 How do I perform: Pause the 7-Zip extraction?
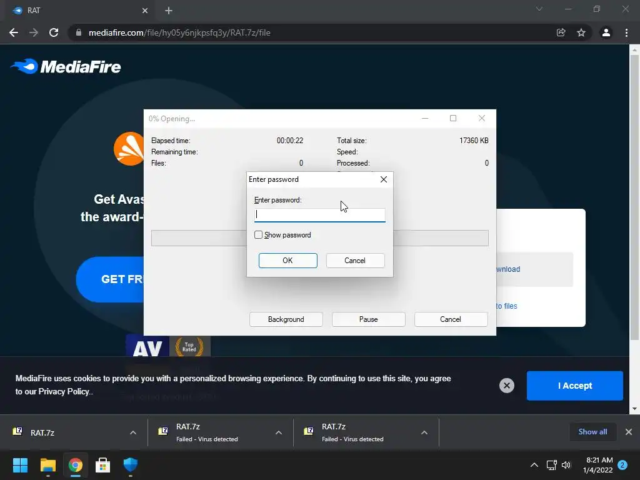point(368,319)
